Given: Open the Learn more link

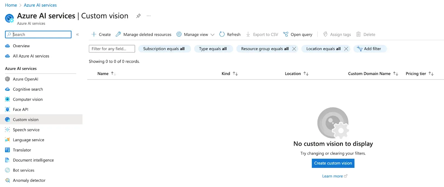Looking at the screenshot, I should point(335,176).
